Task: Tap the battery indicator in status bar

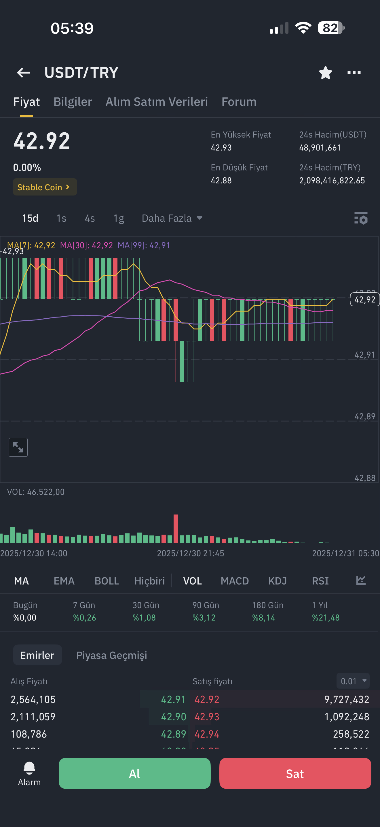Action: point(331,28)
